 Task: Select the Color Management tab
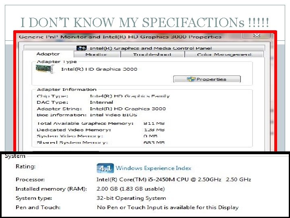click(x=224, y=55)
